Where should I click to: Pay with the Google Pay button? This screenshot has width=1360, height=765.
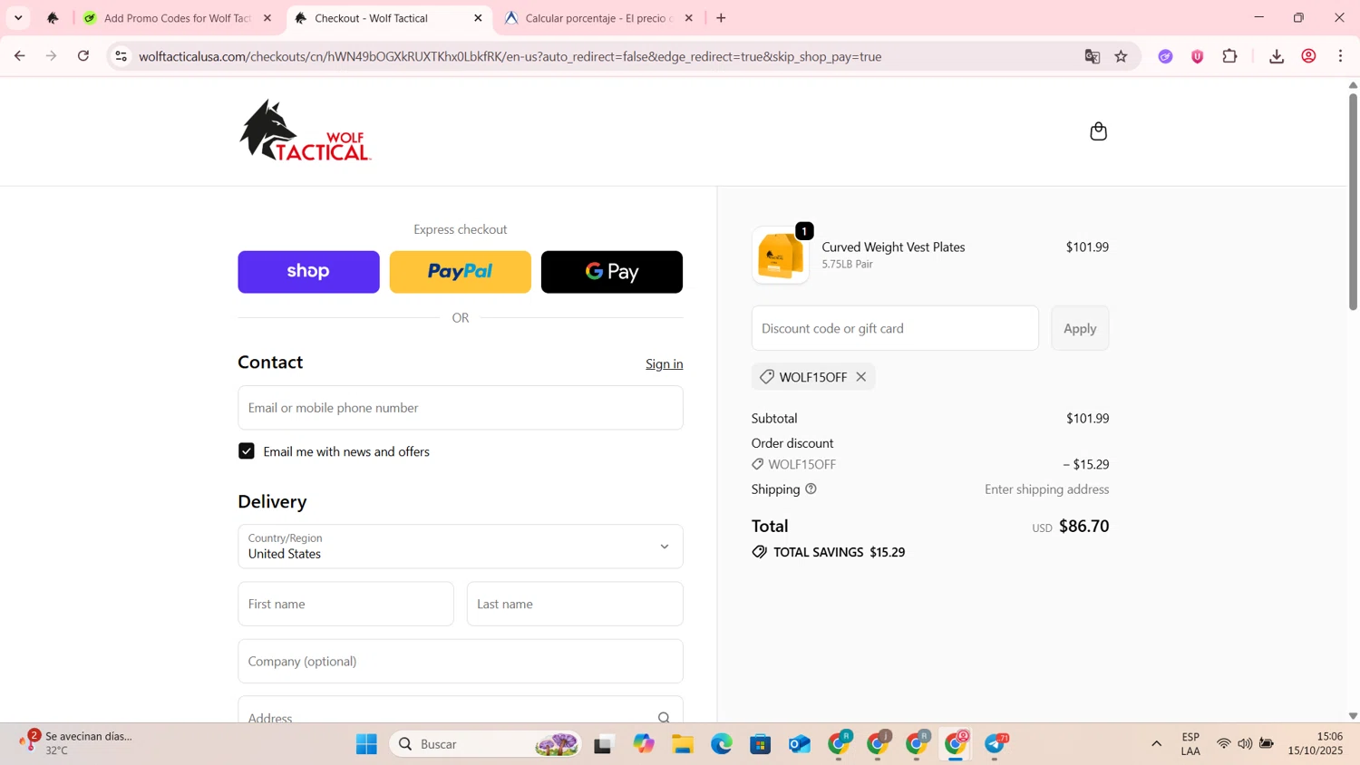(x=612, y=272)
